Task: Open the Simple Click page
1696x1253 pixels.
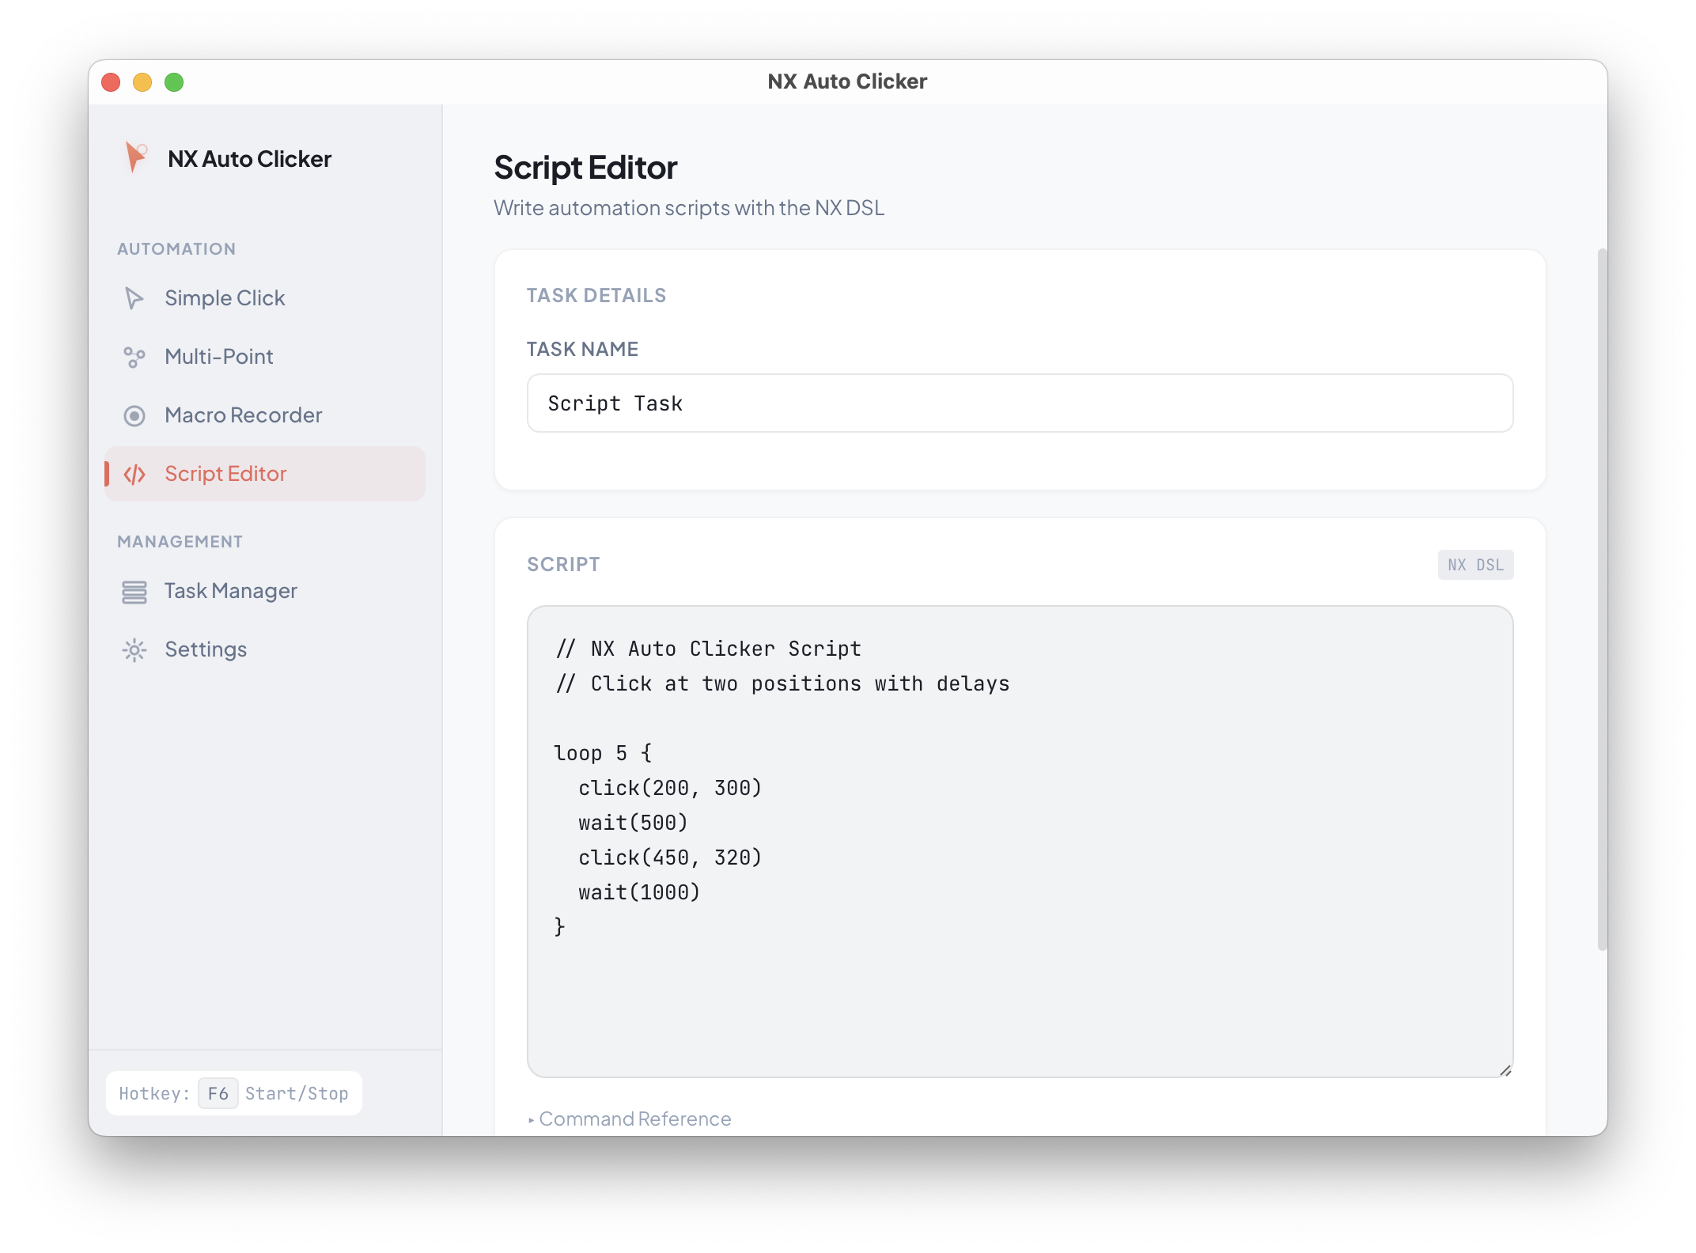Action: pos(225,298)
